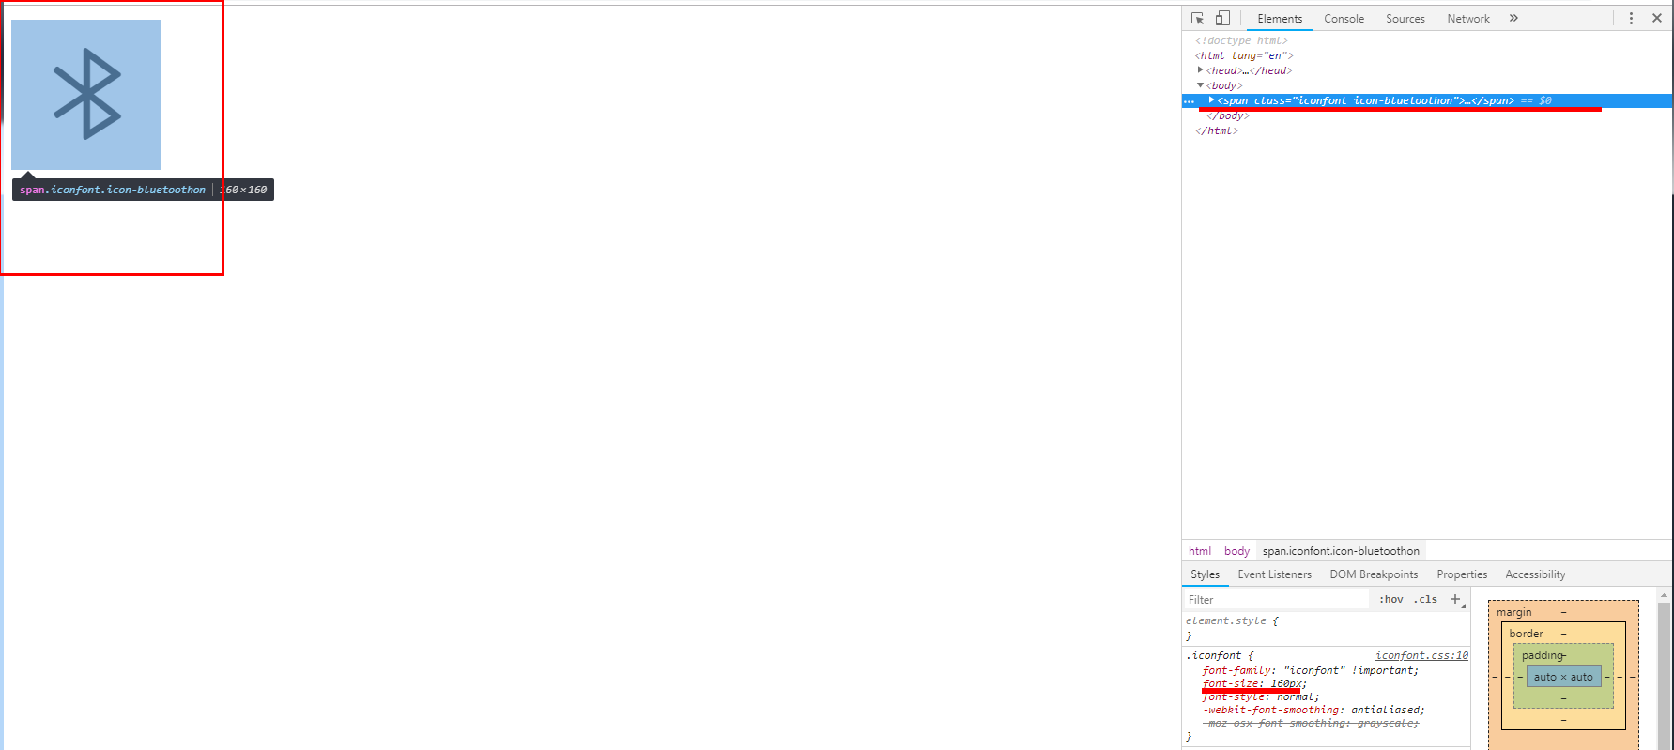Click the struck-through -moz-osx-font-smoothing declaration
The height and width of the screenshot is (750, 1674).
pos(1311,723)
